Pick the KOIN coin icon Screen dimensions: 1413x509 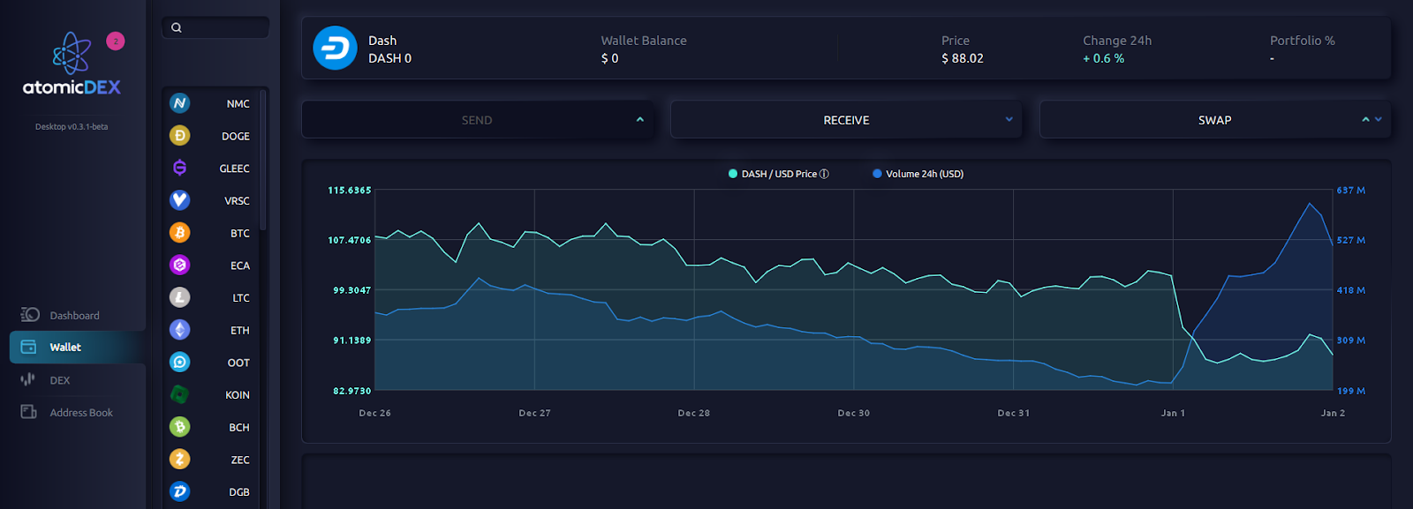click(x=180, y=394)
